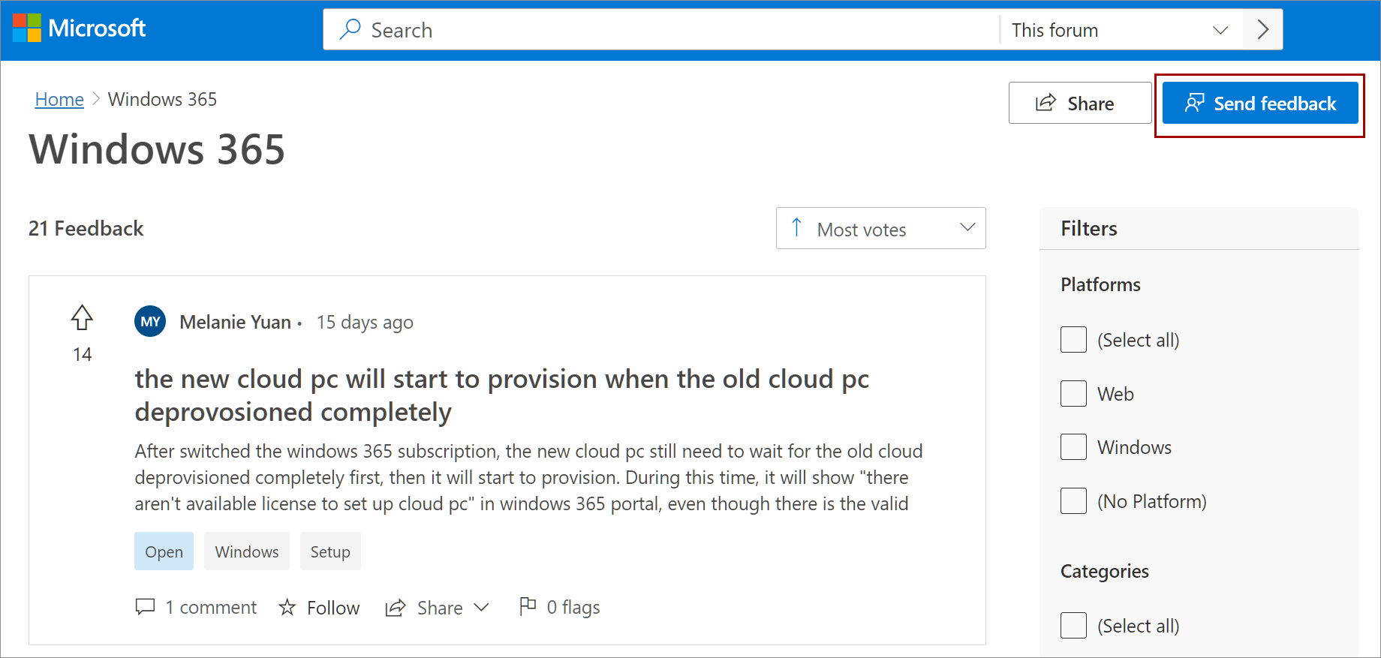Click the 0 flags label
Viewport: 1381px width, 658px height.
[573, 607]
